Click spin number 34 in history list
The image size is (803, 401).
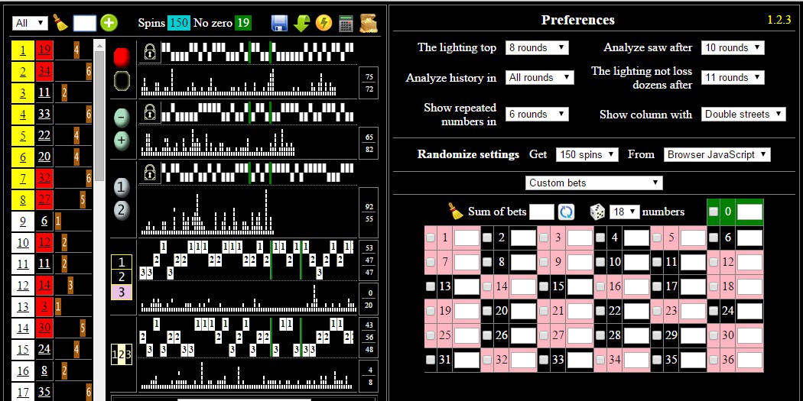[44, 72]
